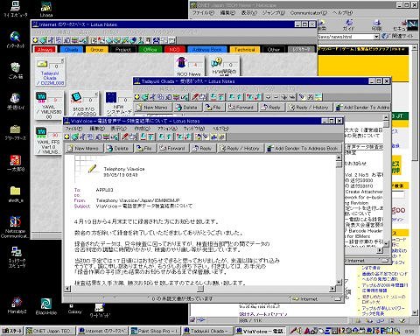Open ジャンプ(G) menu in Netscape window
The height and width of the screenshot is (336, 420).
(x=274, y=13)
